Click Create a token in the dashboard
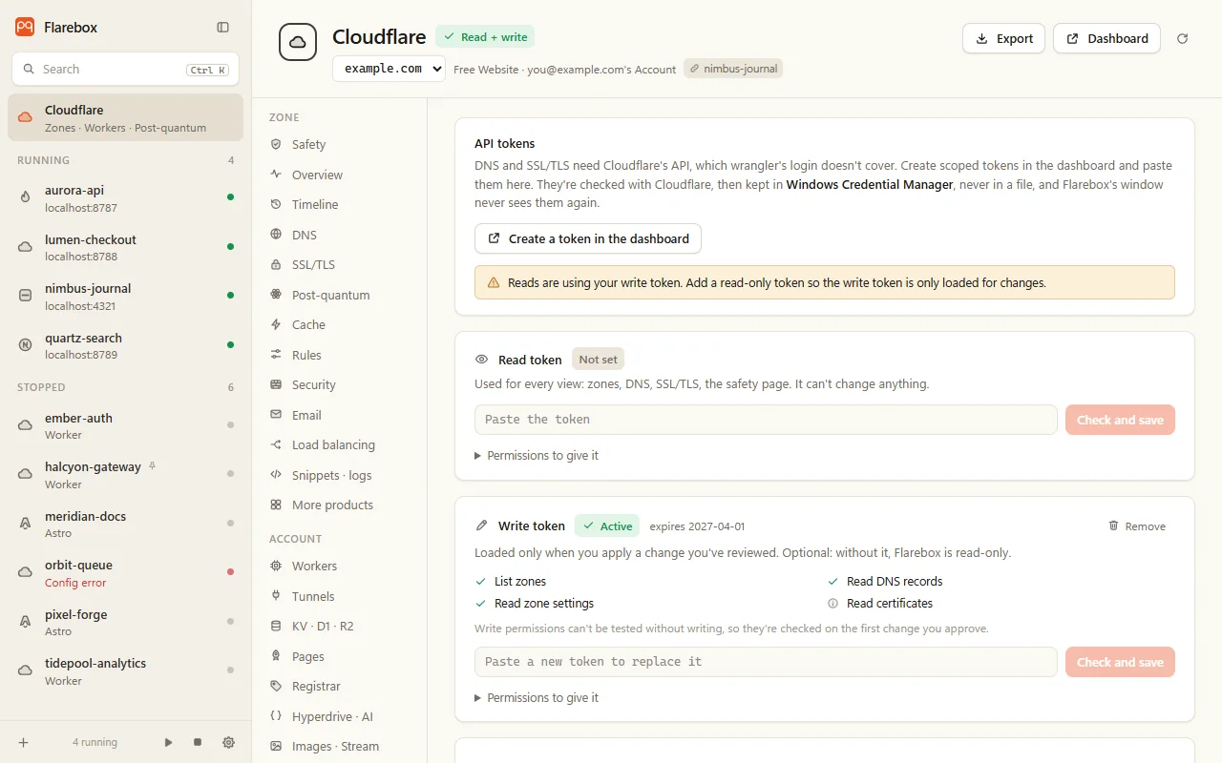The width and height of the screenshot is (1222, 763). pos(588,238)
